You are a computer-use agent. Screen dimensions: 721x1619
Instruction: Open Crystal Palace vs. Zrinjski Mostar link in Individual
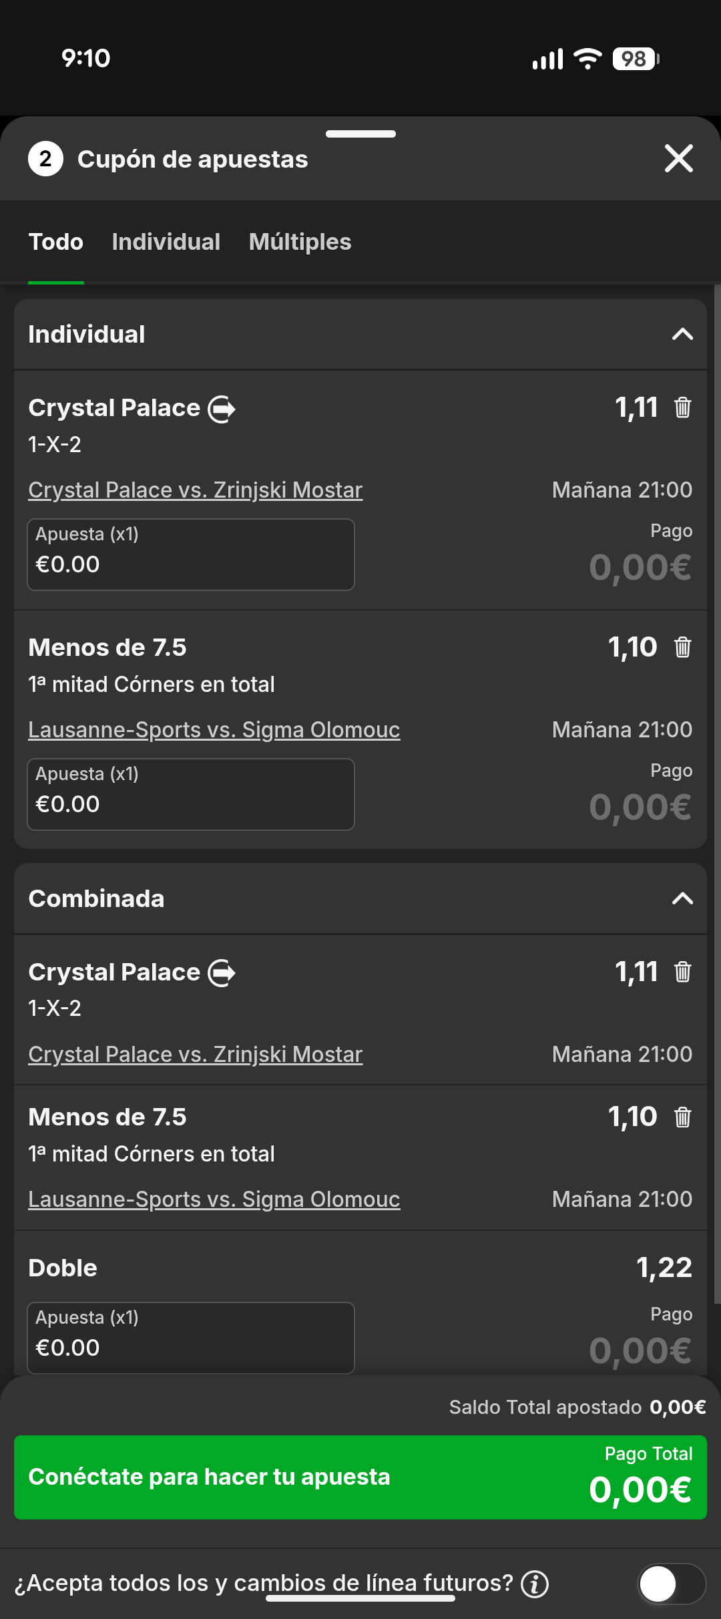(x=195, y=490)
